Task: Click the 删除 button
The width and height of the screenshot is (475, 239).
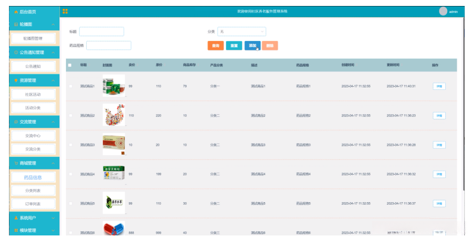Action: (270, 46)
